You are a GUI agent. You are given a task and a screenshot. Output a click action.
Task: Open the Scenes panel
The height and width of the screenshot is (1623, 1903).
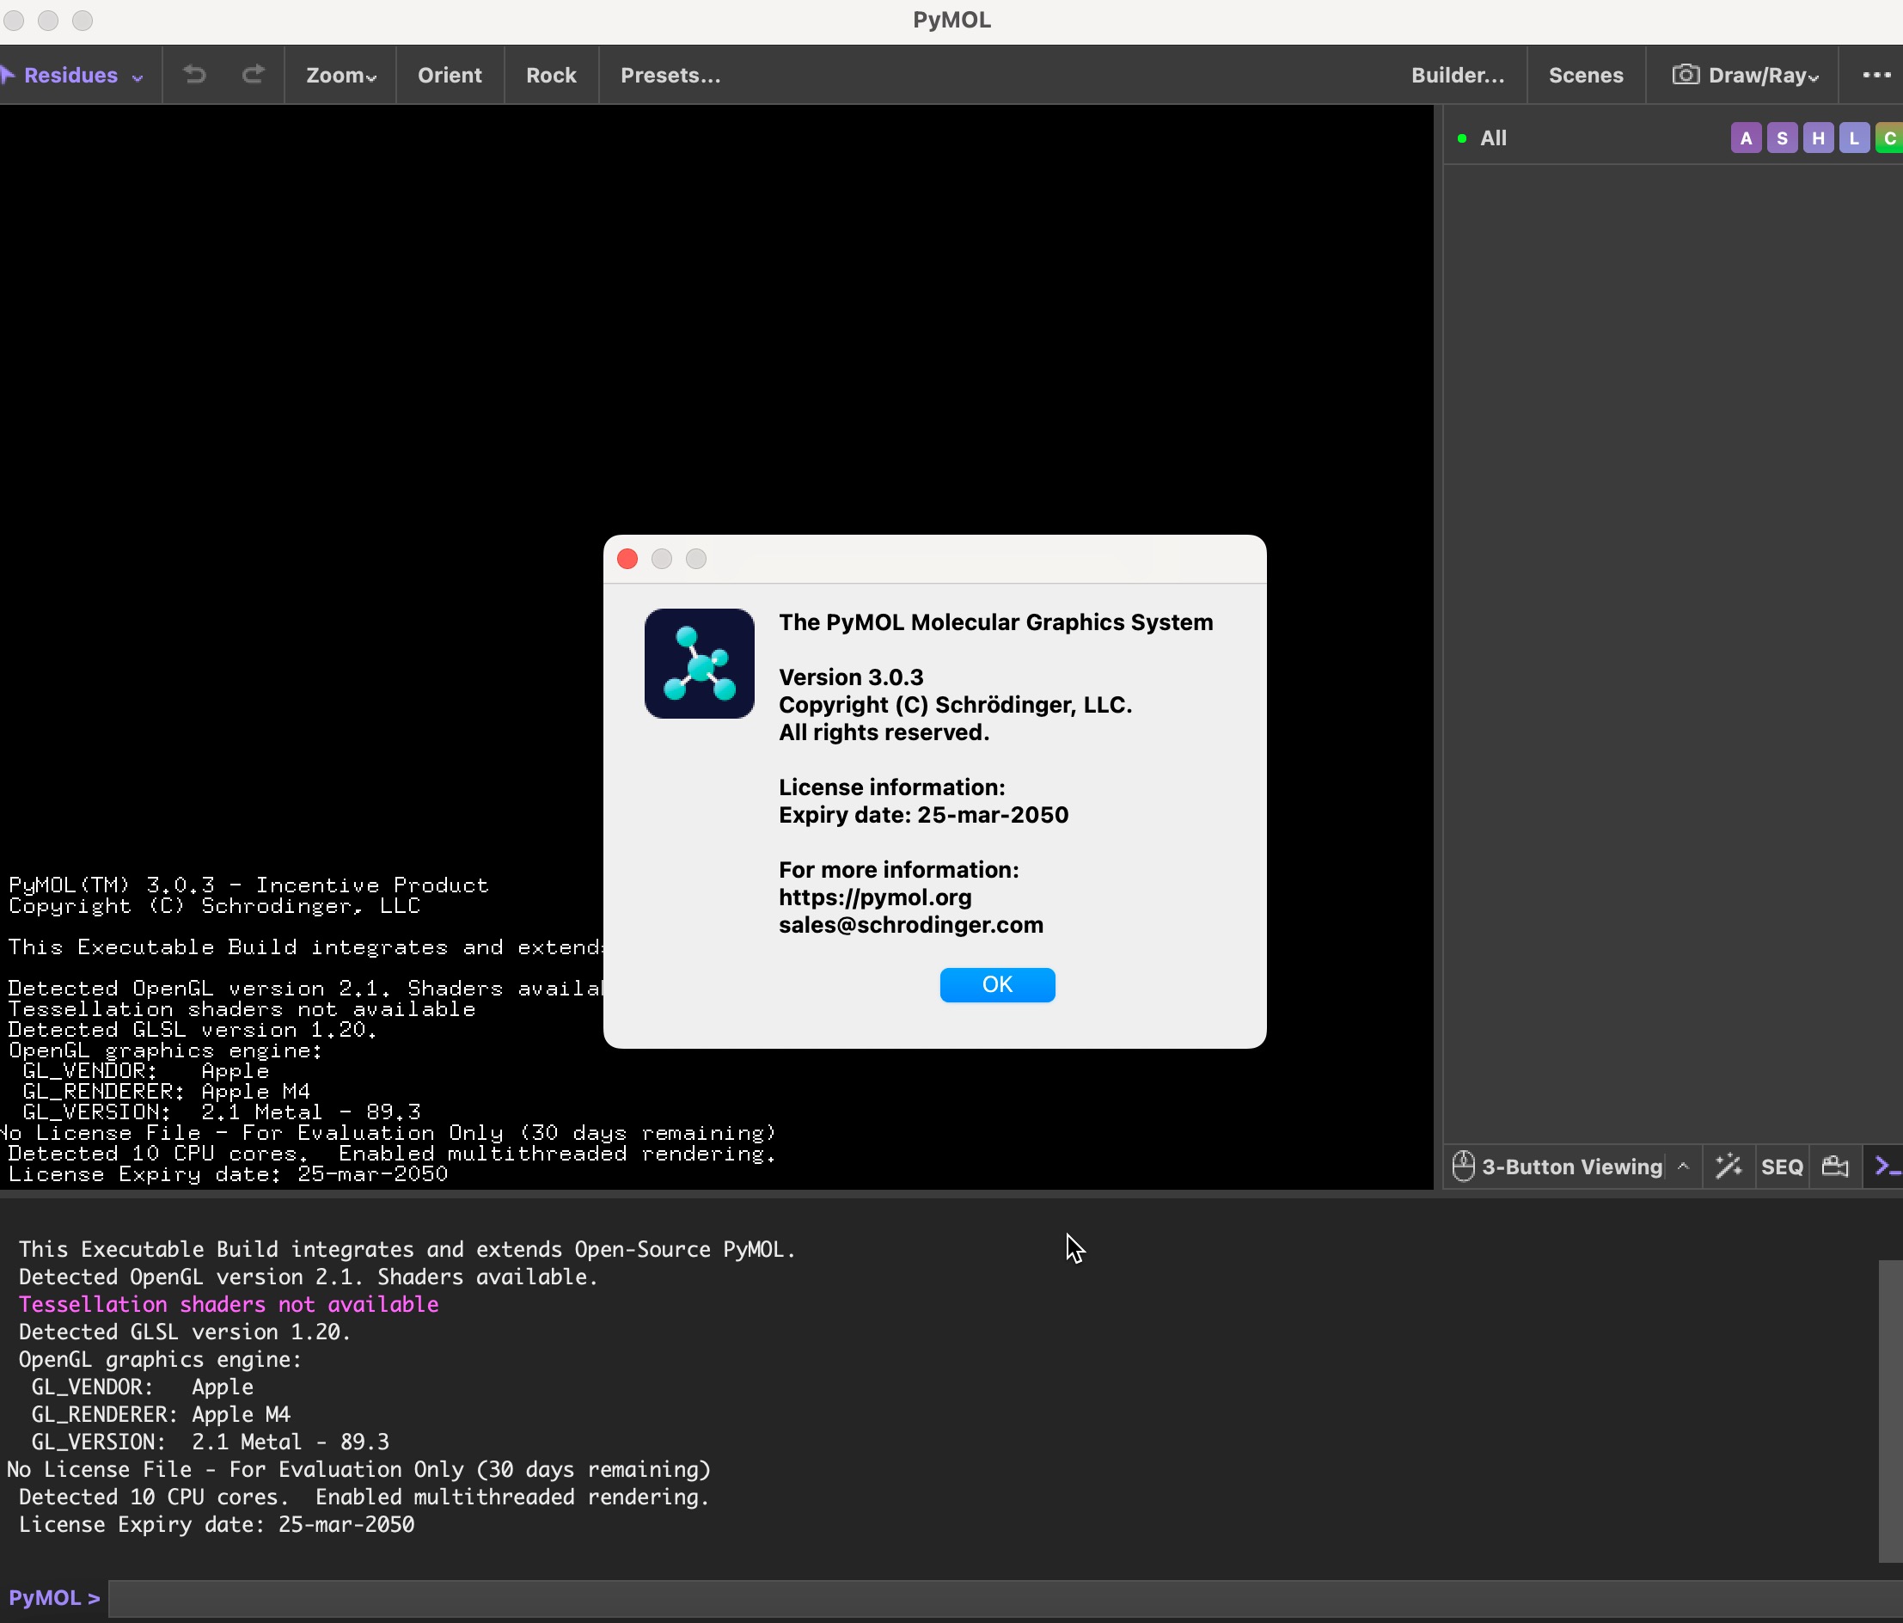tap(1585, 76)
